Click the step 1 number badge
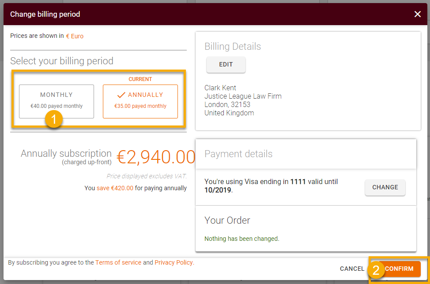The image size is (430, 284). [x=54, y=119]
